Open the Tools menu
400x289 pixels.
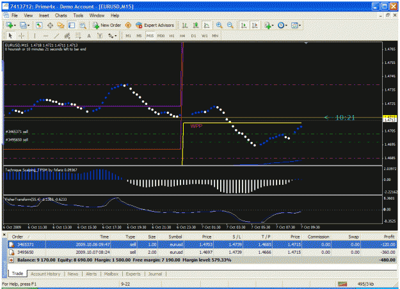(78, 15)
